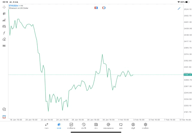
Task: Open chart settings sliders icon
Action: pyautogui.click(x=4, y=26)
